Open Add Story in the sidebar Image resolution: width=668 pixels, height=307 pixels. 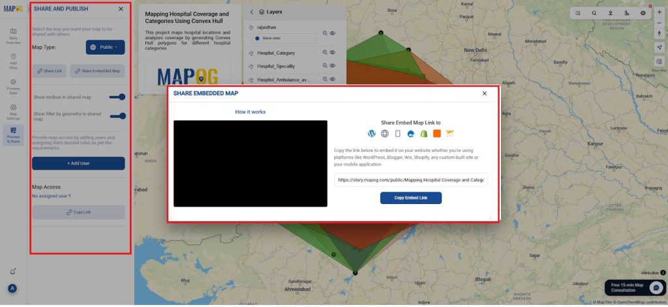[x=13, y=61]
